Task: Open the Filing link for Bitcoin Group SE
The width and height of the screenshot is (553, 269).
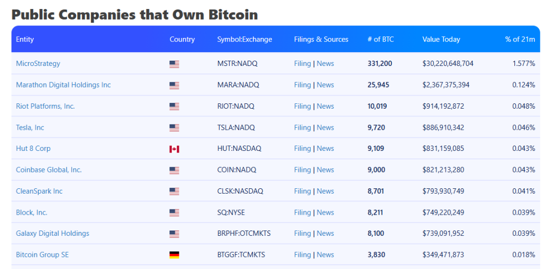Action: [x=302, y=255]
